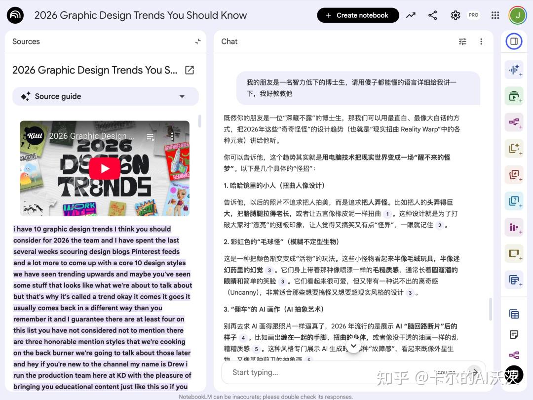
Task: Open the settings gear
Action: (456, 15)
